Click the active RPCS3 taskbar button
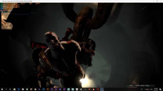This screenshot has width=163, height=91. (102, 89)
